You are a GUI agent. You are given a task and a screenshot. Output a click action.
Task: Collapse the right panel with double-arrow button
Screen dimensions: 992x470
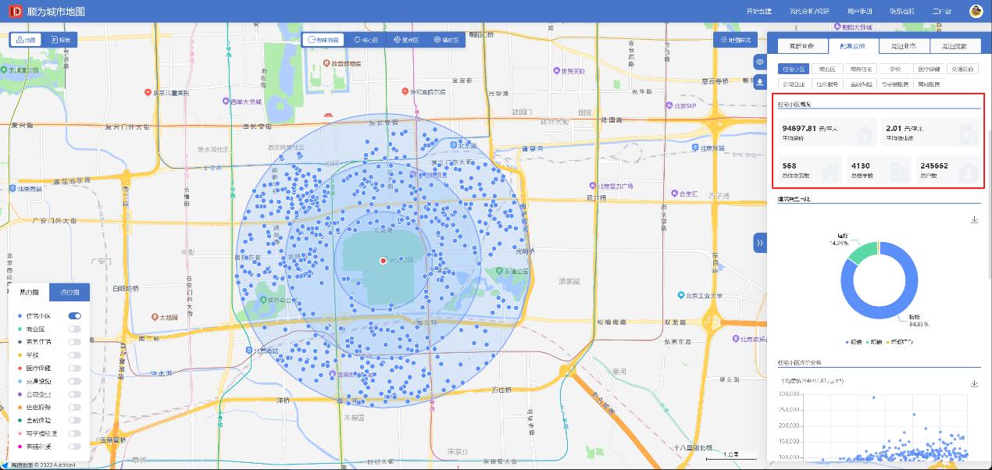click(x=759, y=243)
